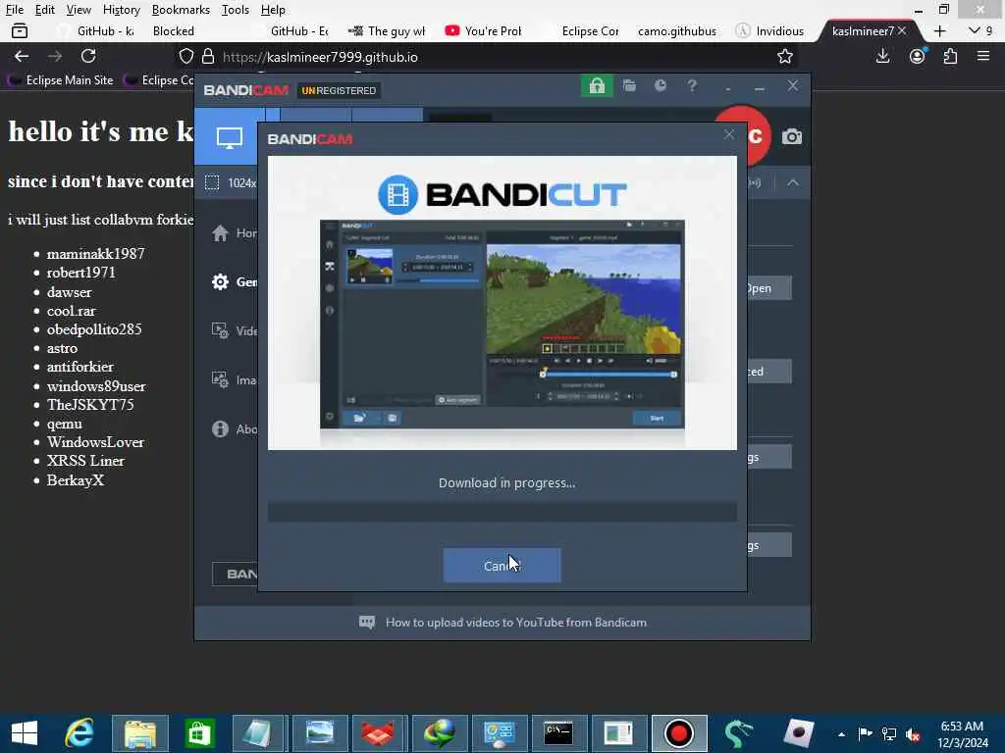Cancel the Bandicut download
The width and height of the screenshot is (1005, 753).
pyautogui.click(x=502, y=566)
